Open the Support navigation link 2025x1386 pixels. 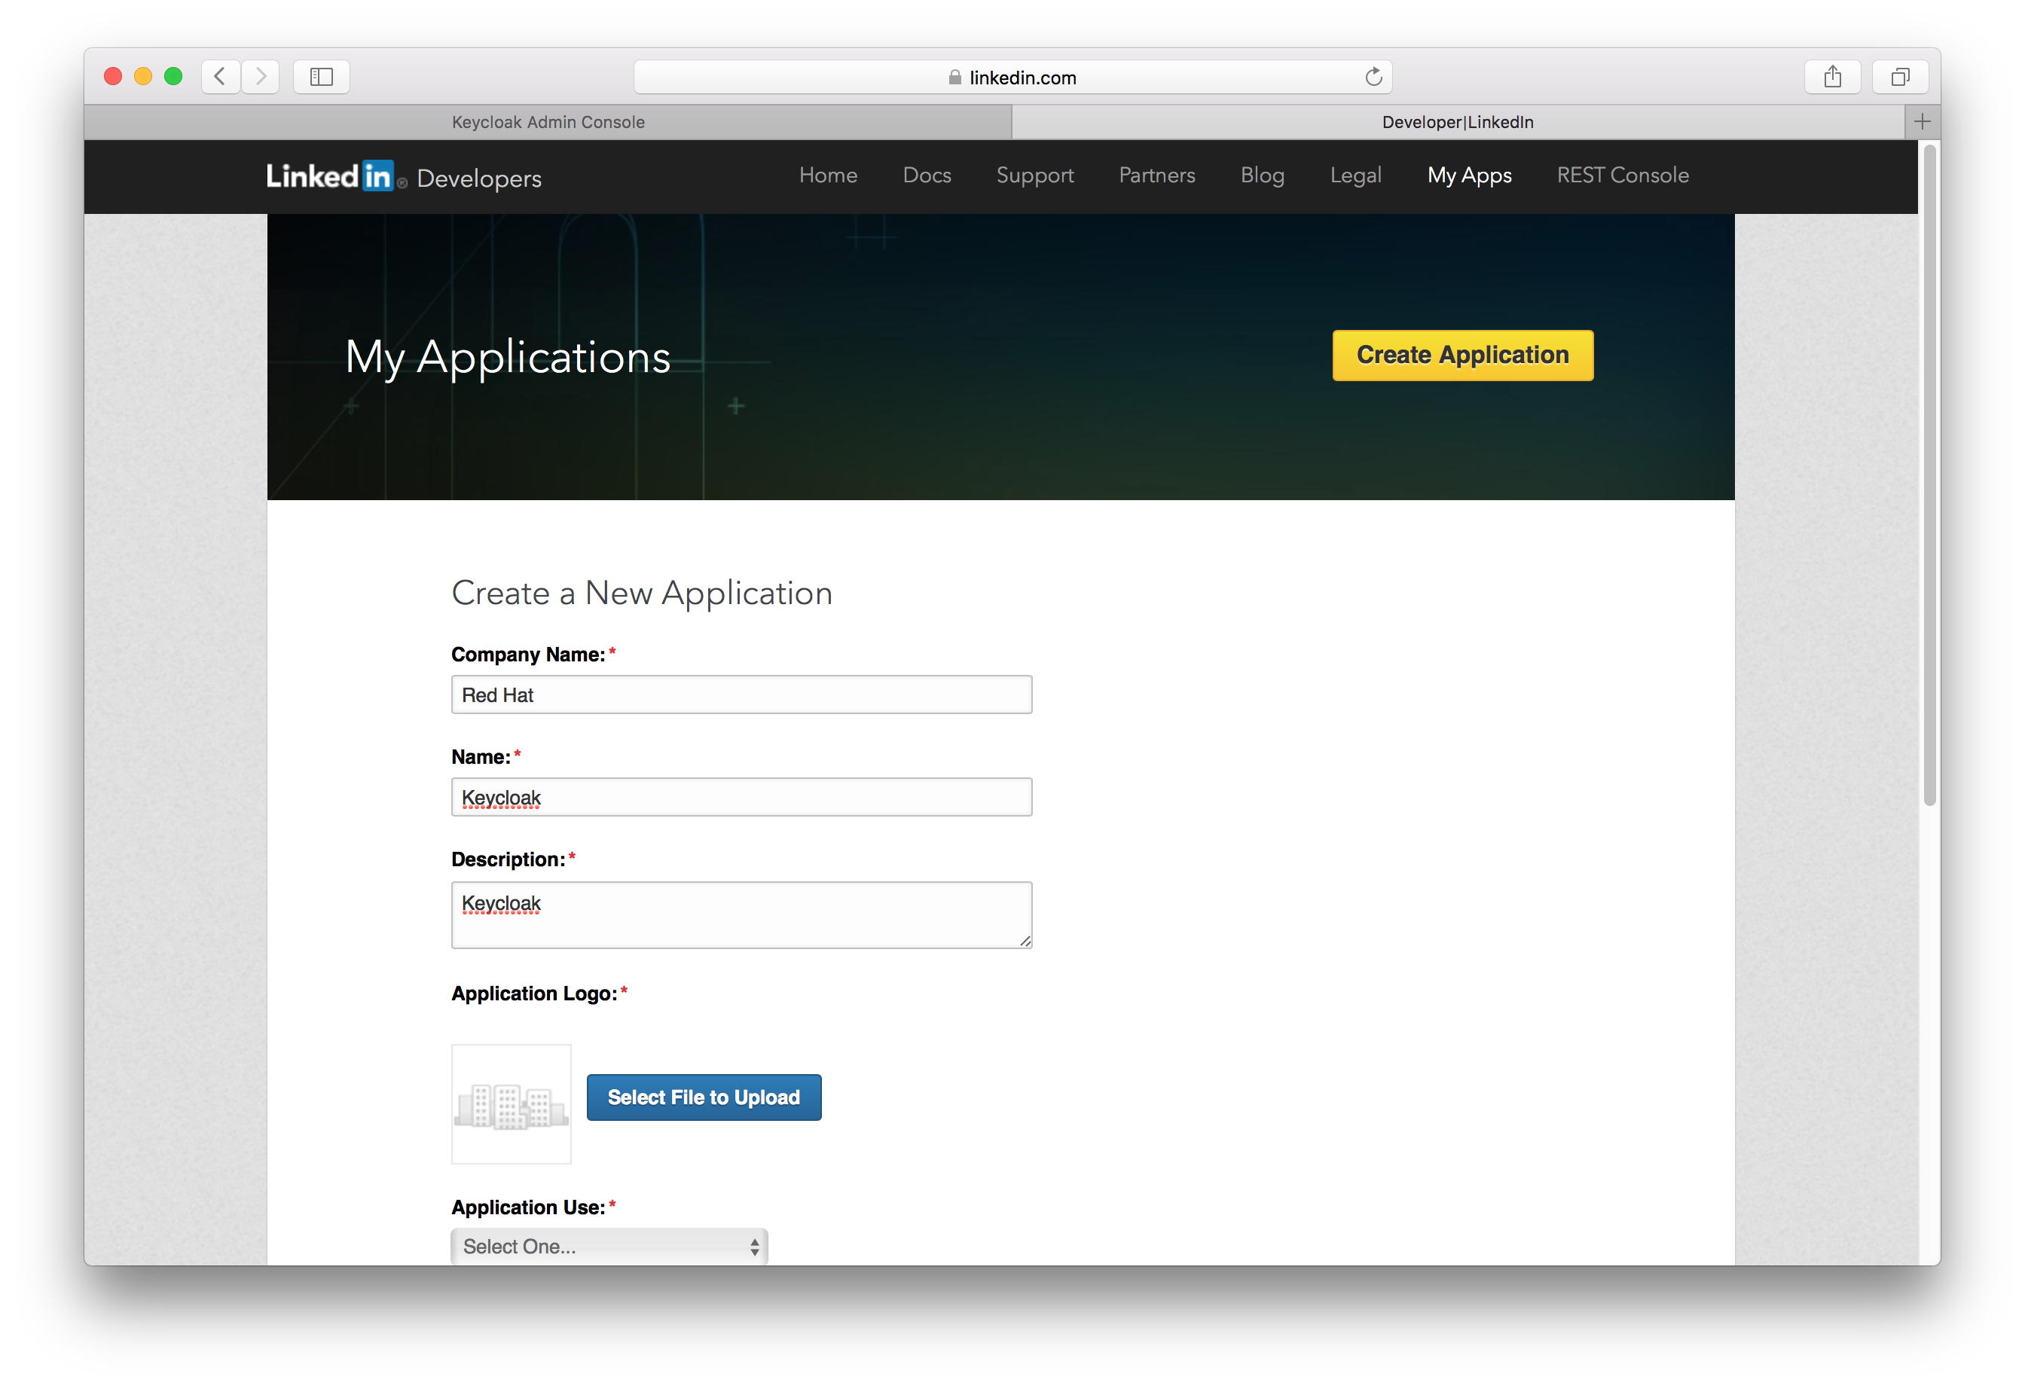click(1034, 175)
